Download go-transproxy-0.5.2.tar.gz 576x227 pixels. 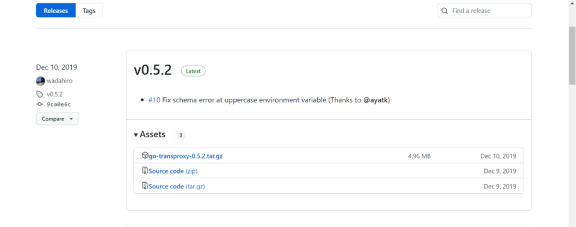186,156
